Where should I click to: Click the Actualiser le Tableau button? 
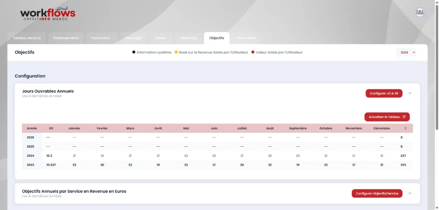coord(387,117)
